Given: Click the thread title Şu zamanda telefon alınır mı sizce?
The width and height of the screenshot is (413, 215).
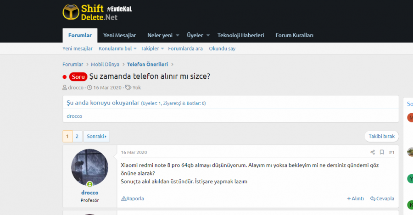Looking at the screenshot, I should click(150, 76).
